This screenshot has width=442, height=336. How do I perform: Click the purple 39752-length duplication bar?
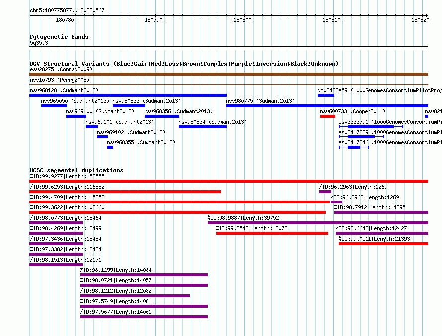click(x=318, y=223)
